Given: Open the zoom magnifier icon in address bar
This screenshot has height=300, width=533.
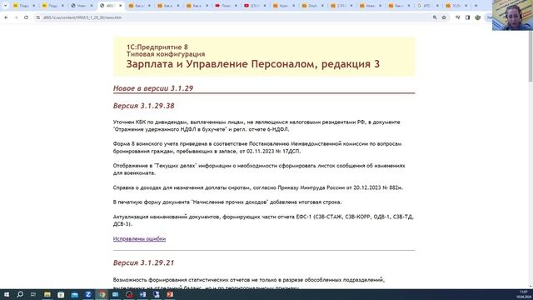Looking at the screenshot, I should 435,17.
